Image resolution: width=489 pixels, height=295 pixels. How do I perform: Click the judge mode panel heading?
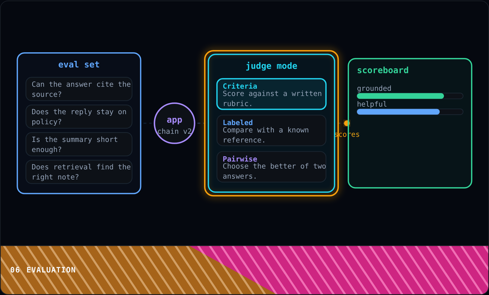pos(271,66)
